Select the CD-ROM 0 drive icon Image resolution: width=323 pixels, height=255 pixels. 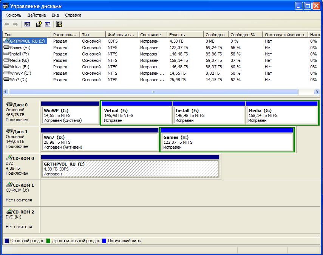pyautogui.click(x=9, y=158)
